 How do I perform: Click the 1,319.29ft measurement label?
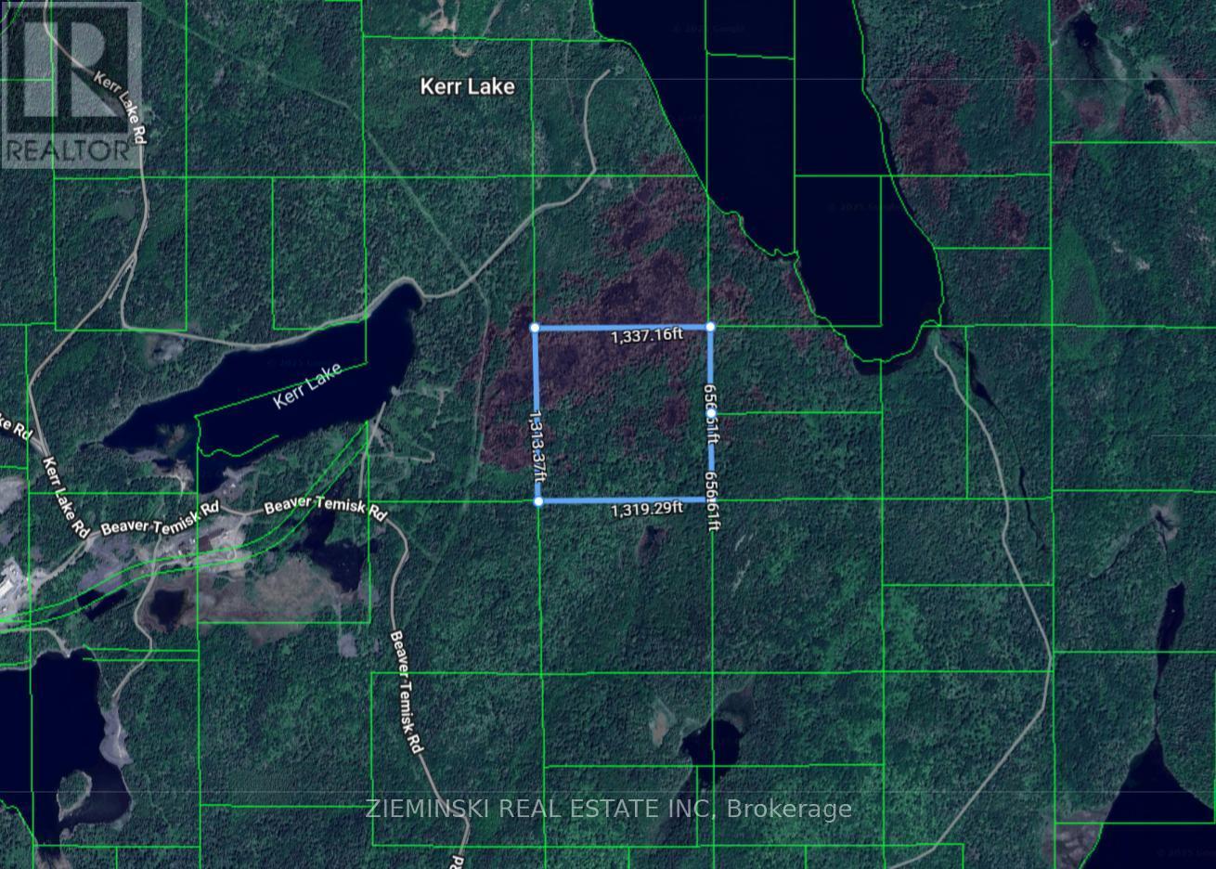648,508
